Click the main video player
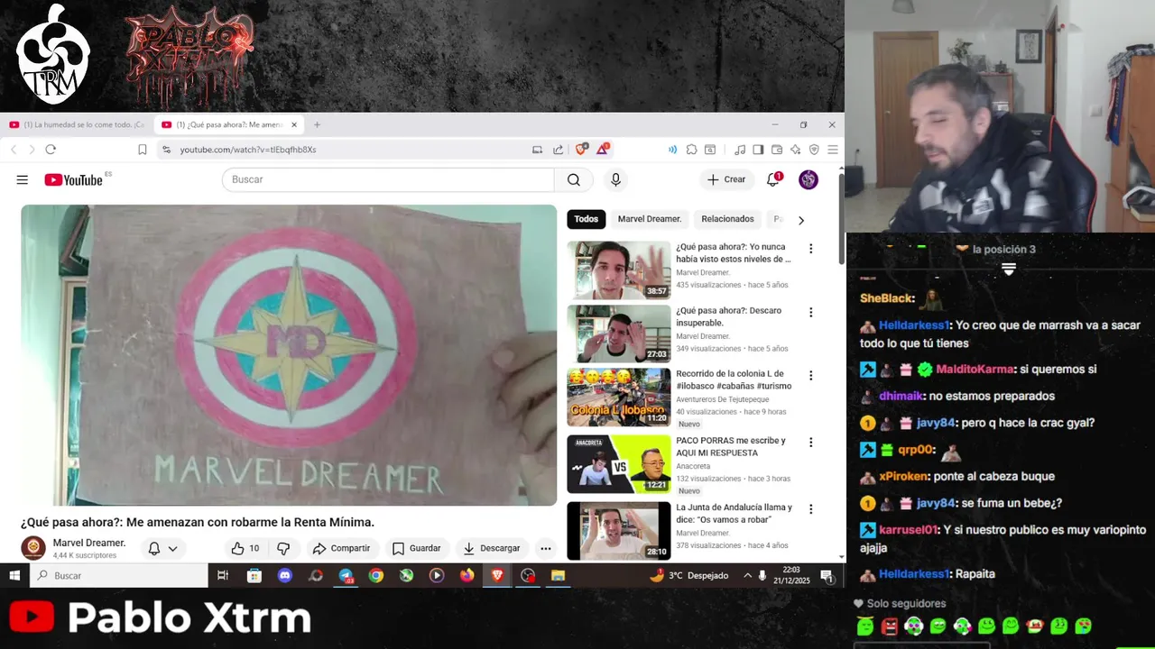This screenshot has width=1155, height=649. (289, 355)
